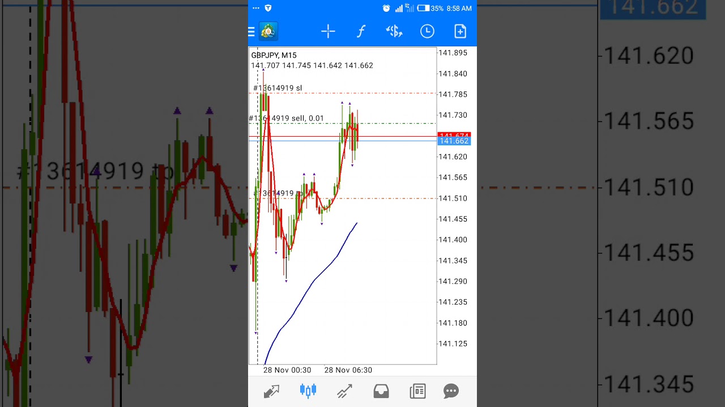The image size is (725, 407).
Task: Tap the 141.345 price scale label
Action: pos(453,261)
